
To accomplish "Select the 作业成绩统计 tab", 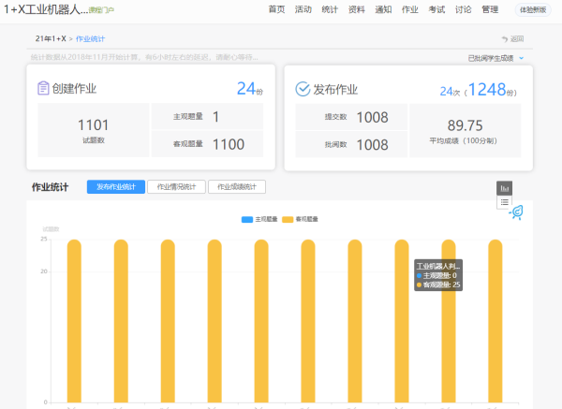I will point(237,186).
